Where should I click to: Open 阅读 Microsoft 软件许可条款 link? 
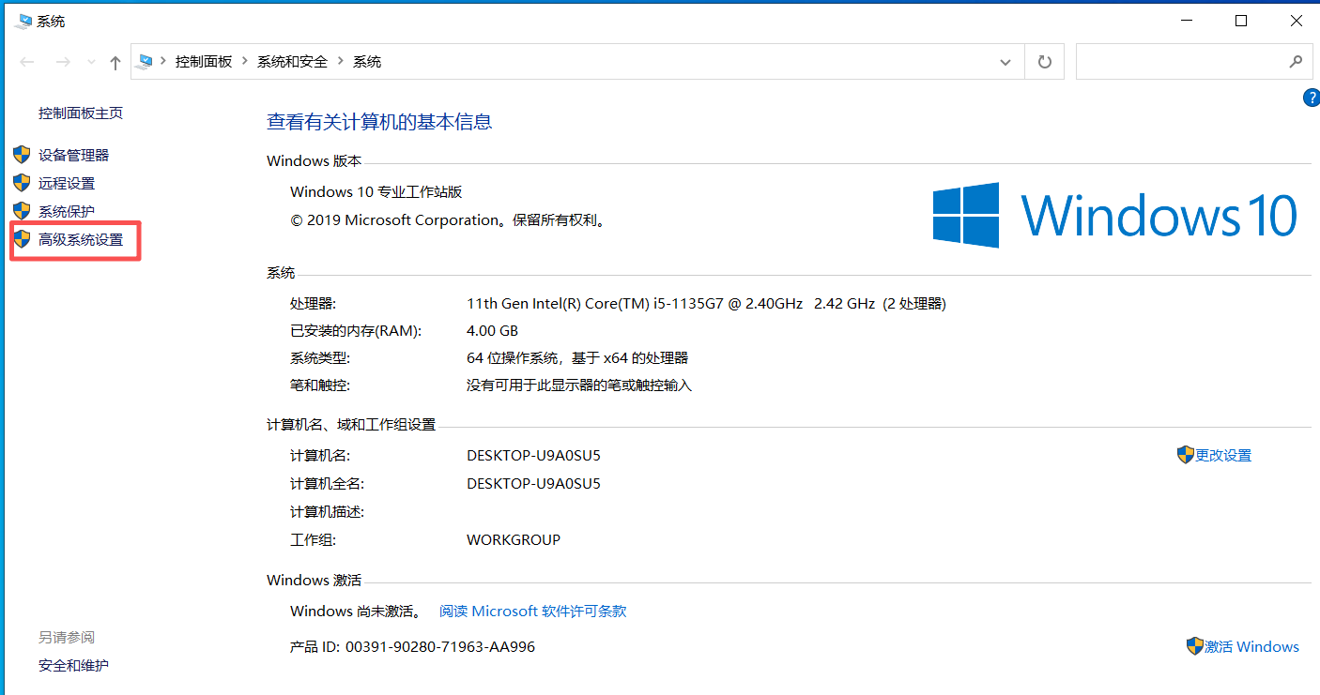(533, 612)
